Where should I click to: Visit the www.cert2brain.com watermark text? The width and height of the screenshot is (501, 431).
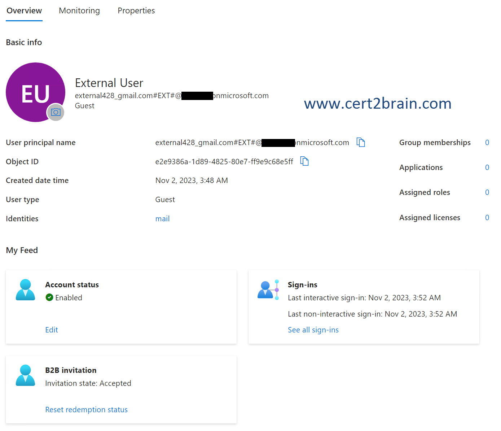(x=378, y=104)
